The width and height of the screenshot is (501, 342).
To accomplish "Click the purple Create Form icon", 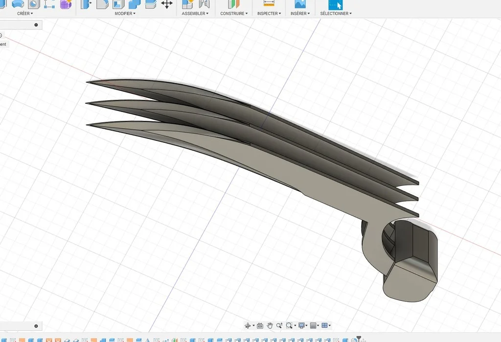I will pyautogui.click(x=66, y=4).
